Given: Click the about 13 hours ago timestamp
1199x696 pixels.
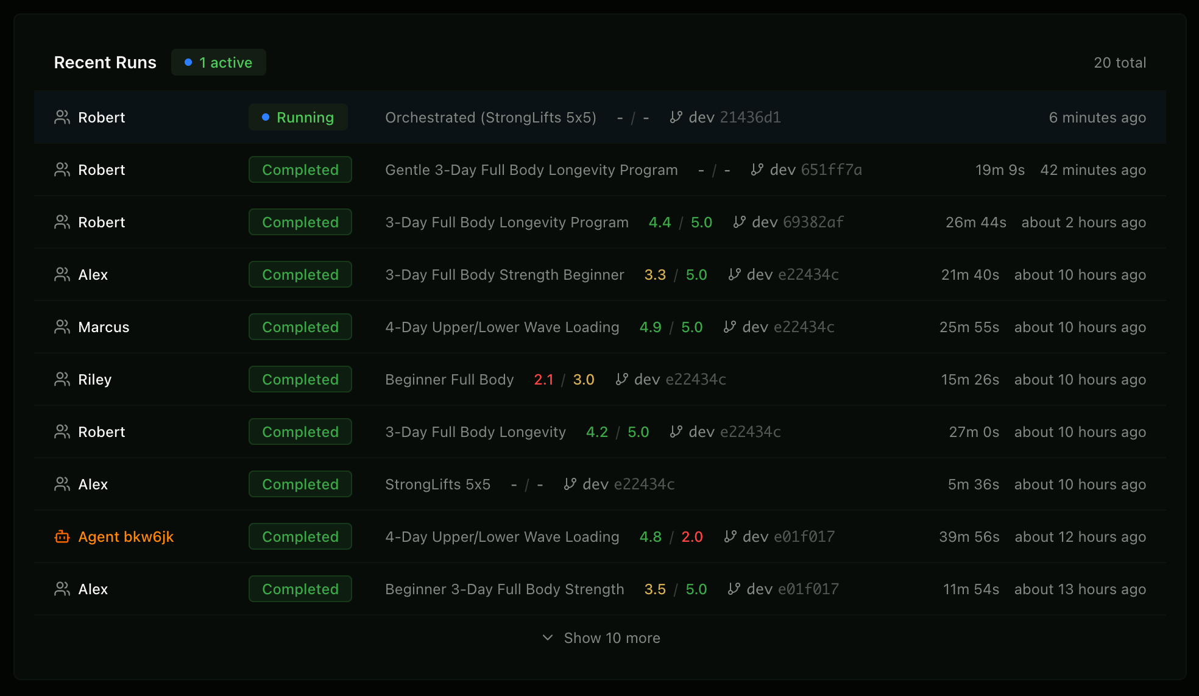Looking at the screenshot, I should 1080,589.
